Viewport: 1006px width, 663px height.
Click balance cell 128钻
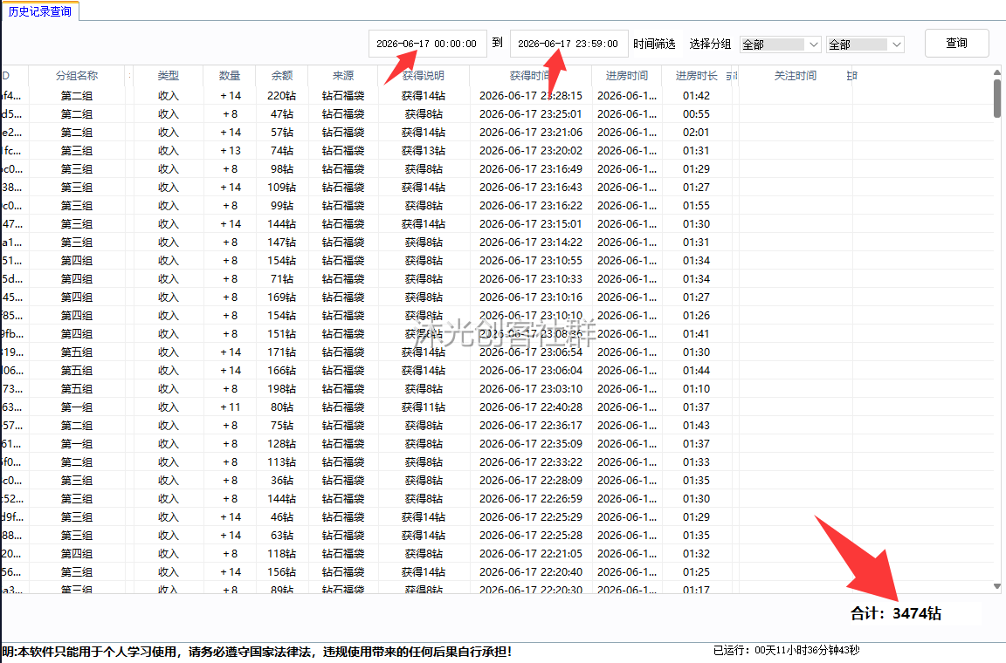[x=282, y=444]
